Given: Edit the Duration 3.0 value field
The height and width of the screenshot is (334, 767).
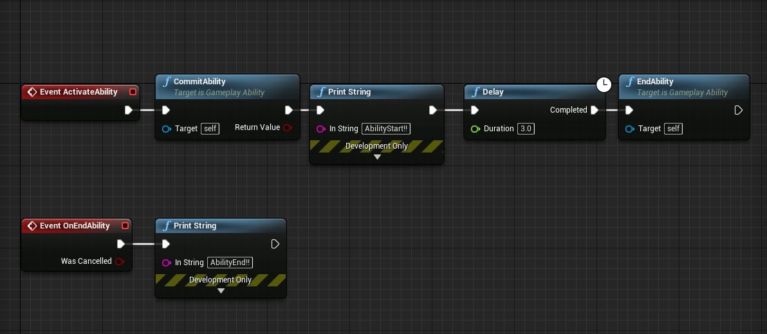Looking at the screenshot, I should coord(526,129).
